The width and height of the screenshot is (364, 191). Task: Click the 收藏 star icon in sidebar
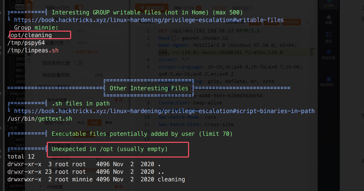pos(329,17)
